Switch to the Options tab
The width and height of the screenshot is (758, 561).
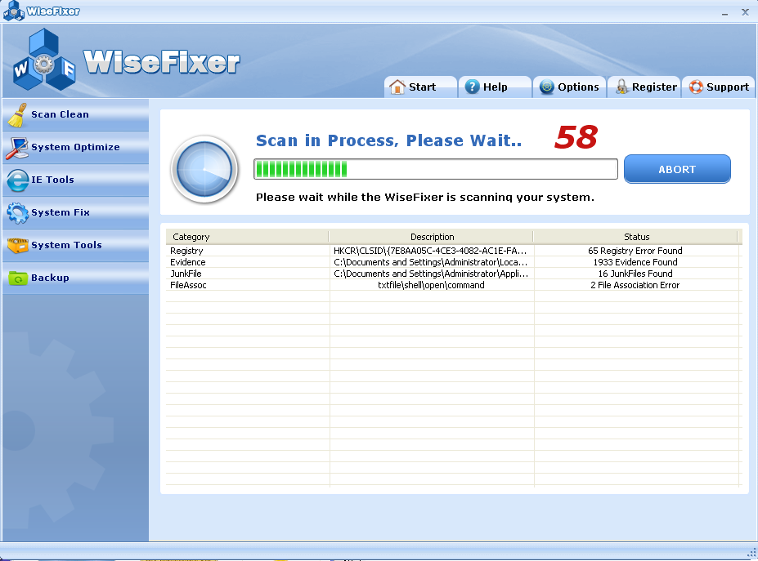pos(570,87)
